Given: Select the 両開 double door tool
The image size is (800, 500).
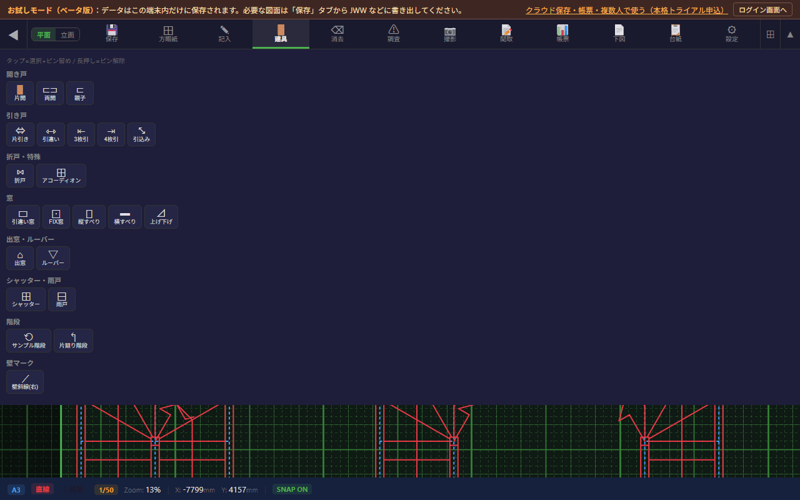Looking at the screenshot, I should click(50, 93).
